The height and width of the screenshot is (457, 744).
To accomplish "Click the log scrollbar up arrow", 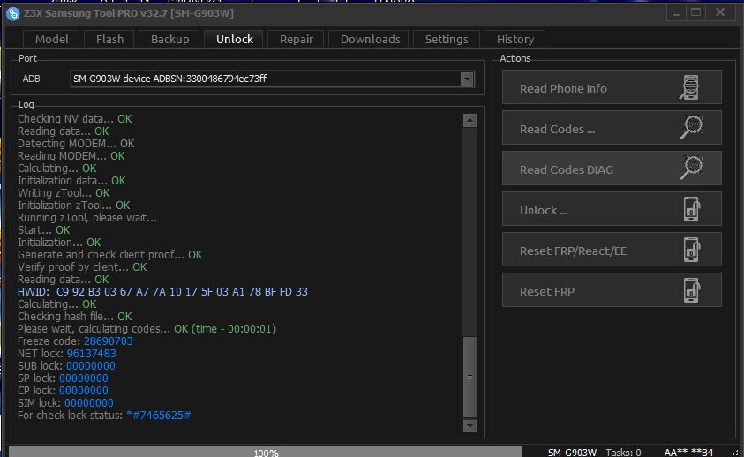I will pos(470,121).
